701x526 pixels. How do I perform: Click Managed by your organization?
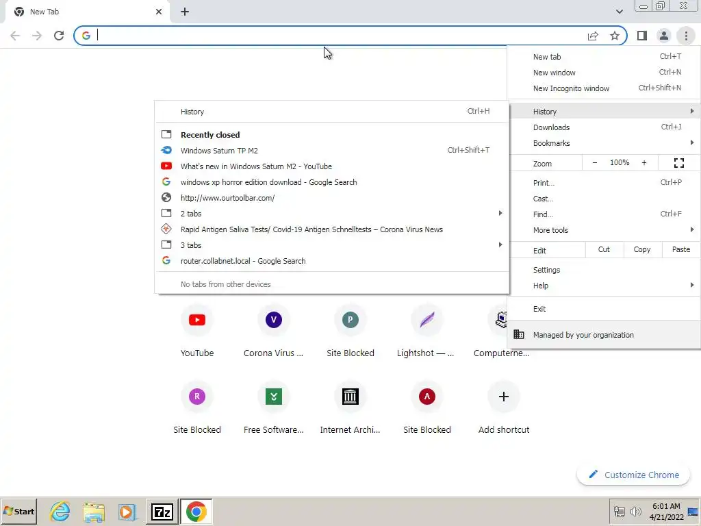coord(604,334)
